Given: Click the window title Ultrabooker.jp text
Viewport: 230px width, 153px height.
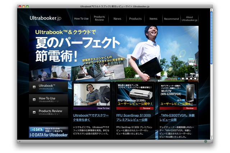Looking at the screenshot, I should [115, 6].
